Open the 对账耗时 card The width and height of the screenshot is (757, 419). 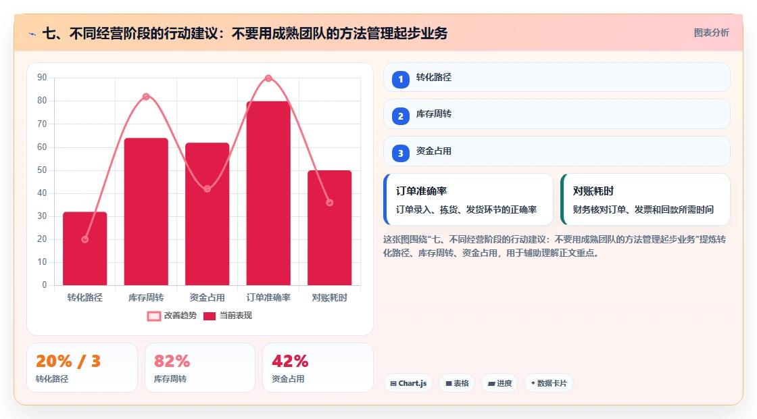tap(645, 199)
